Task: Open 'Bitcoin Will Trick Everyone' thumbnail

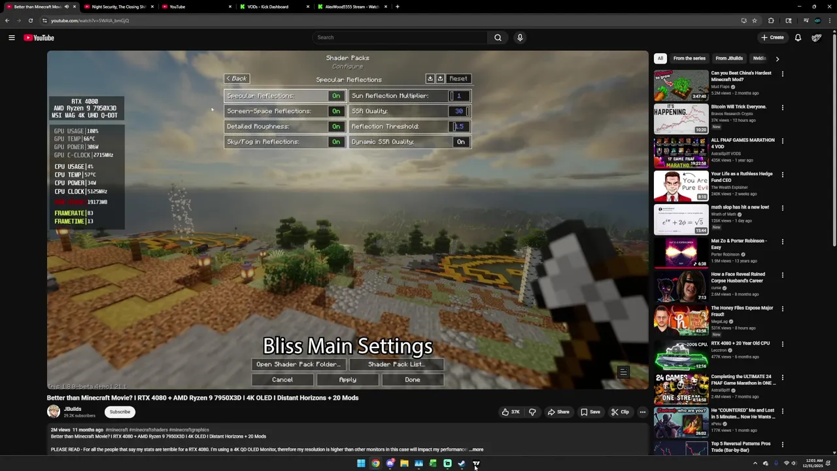Action: pos(681,119)
